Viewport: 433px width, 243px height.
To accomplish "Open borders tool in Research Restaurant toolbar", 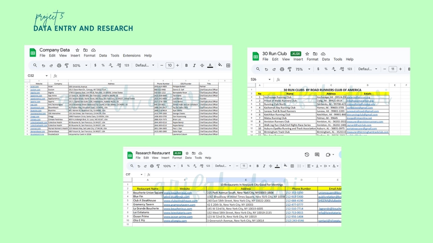I will [x=292, y=166].
